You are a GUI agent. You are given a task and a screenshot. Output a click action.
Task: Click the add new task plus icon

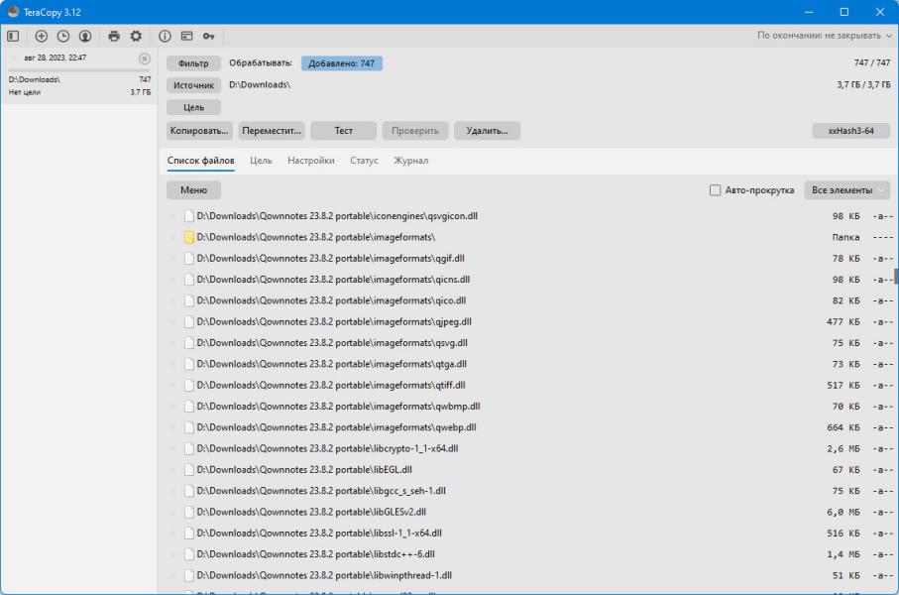click(x=42, y=36)
